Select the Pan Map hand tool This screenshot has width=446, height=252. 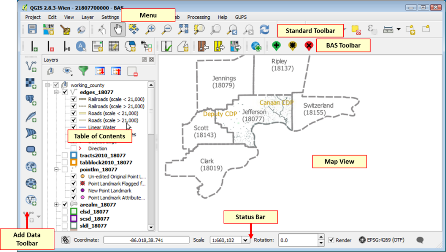[118, 30]
